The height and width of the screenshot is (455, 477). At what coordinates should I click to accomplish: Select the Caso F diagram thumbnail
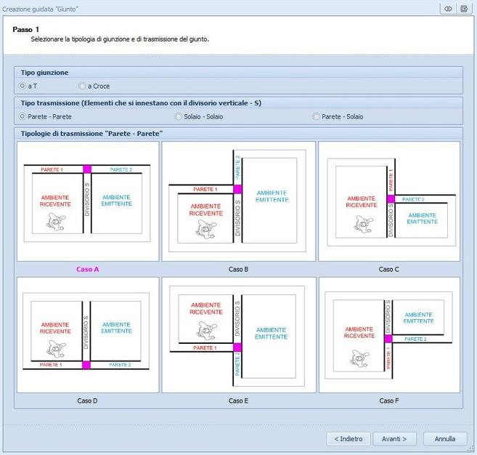388,335
